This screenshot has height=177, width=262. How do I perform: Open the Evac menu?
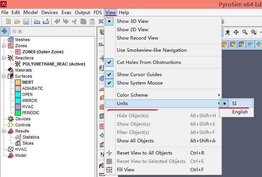pyautogui.click(x=66, y=13)
